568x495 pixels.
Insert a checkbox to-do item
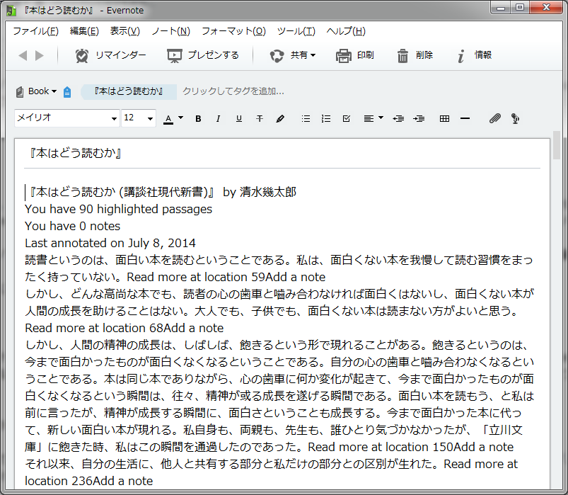(347, 118)
